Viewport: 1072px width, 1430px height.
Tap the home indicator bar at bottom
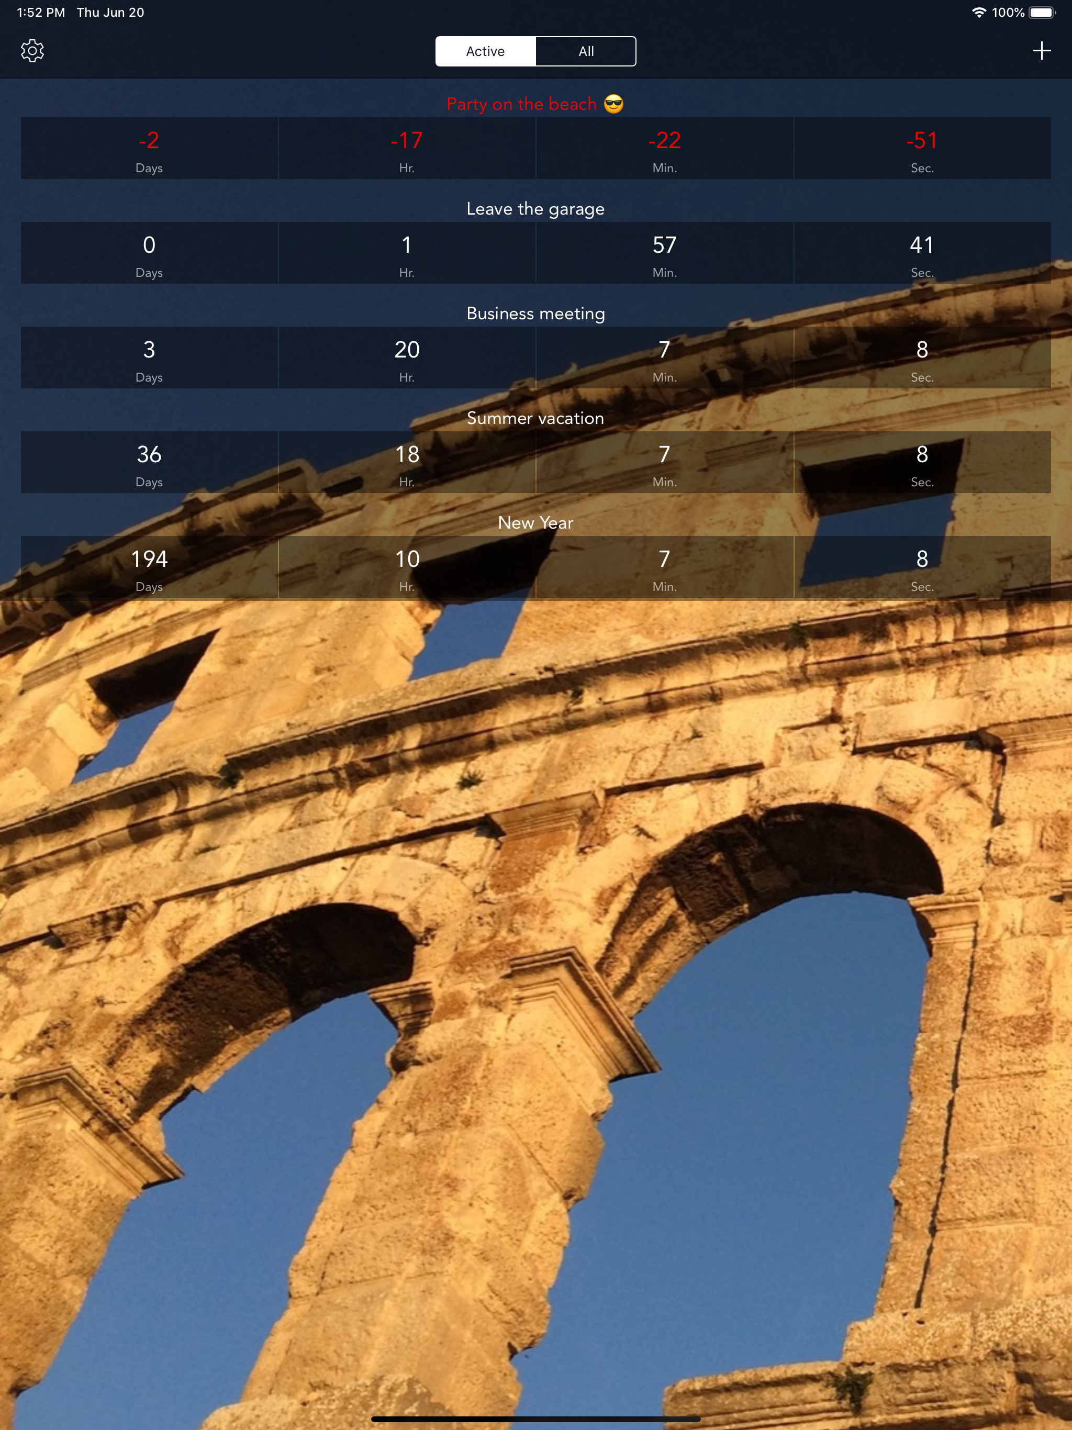[x=535, y=1420]
